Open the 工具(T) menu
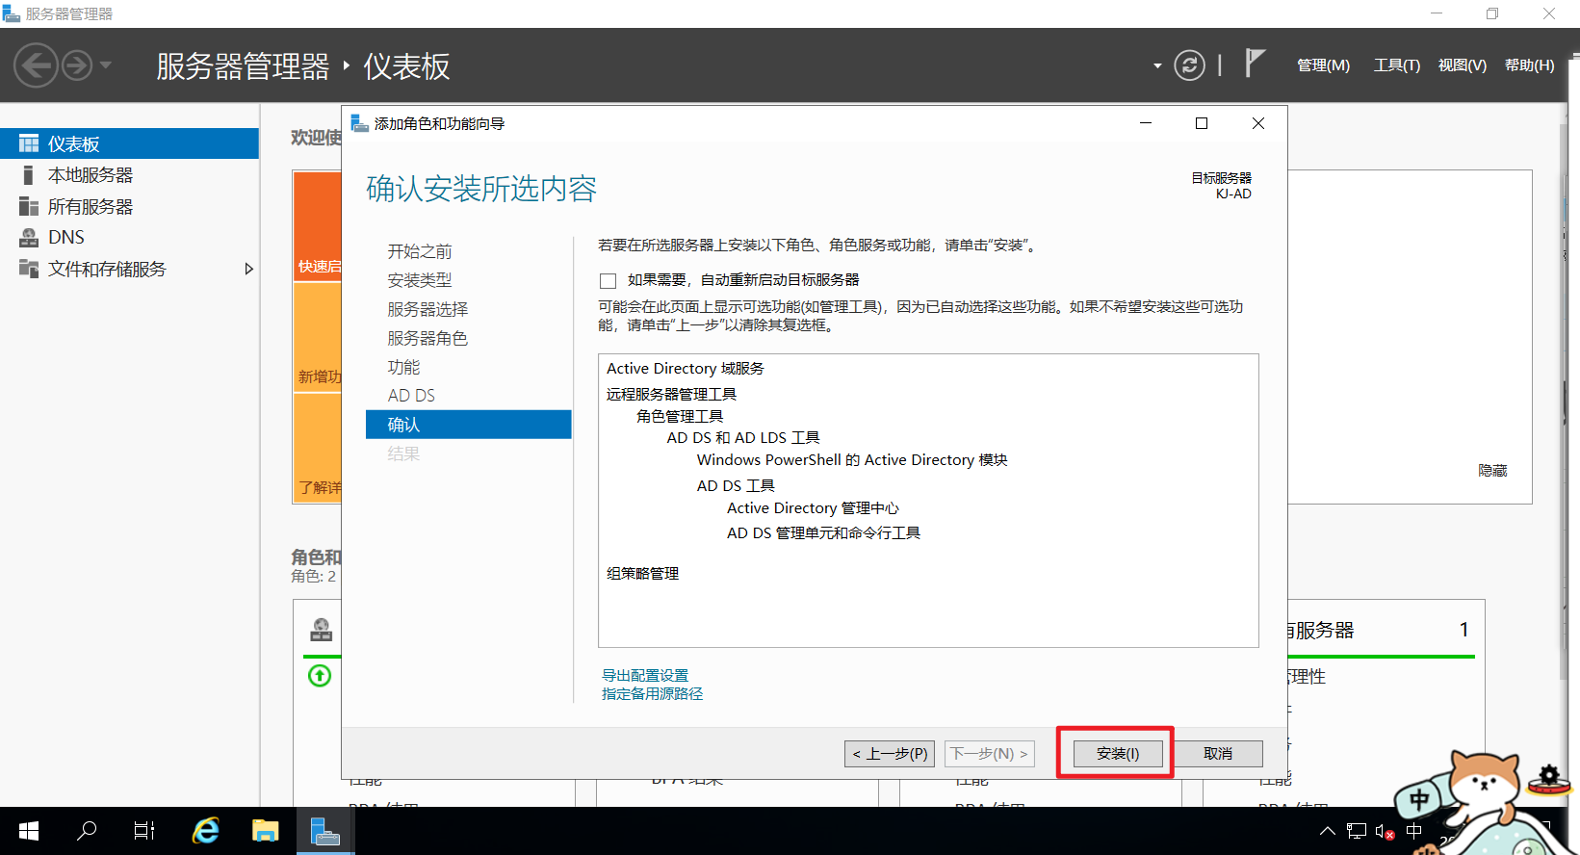The height and width of the screenshot is (855, 1580). tap(1396, 65)
